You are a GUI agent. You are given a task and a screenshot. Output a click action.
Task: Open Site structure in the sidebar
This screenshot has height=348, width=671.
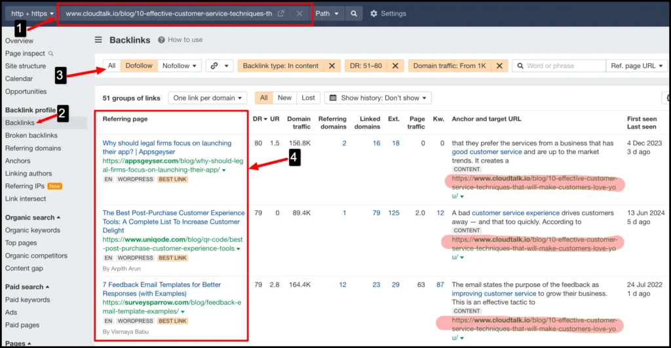26,66
